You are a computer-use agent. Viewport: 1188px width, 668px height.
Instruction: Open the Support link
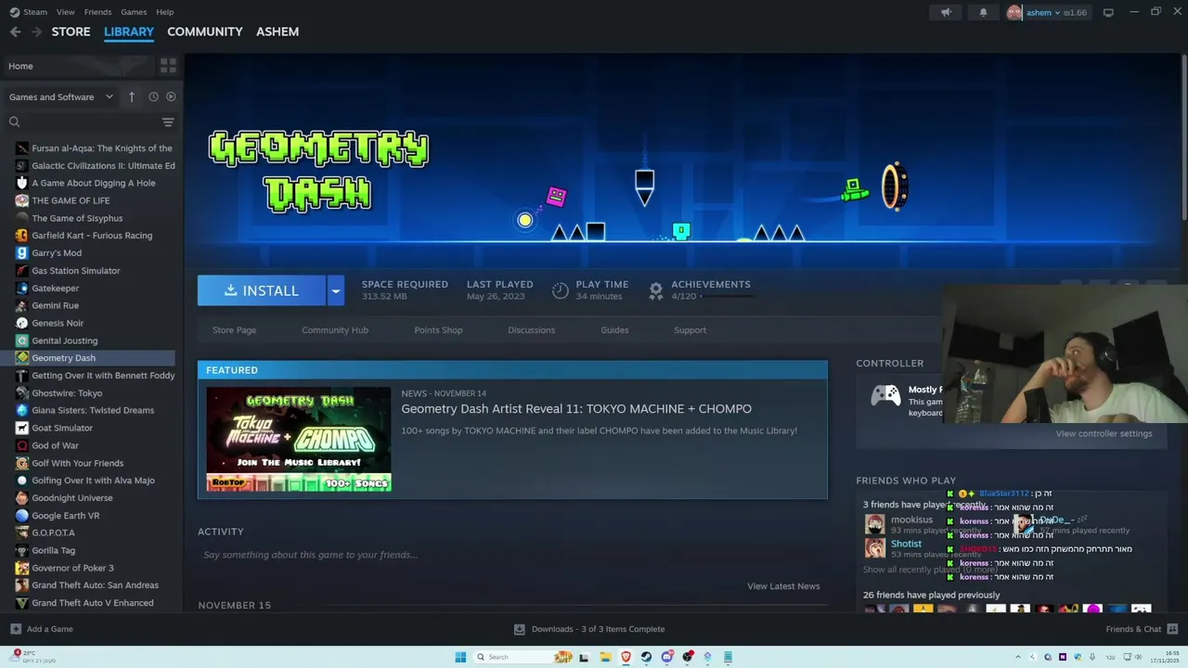pos(690,330)
